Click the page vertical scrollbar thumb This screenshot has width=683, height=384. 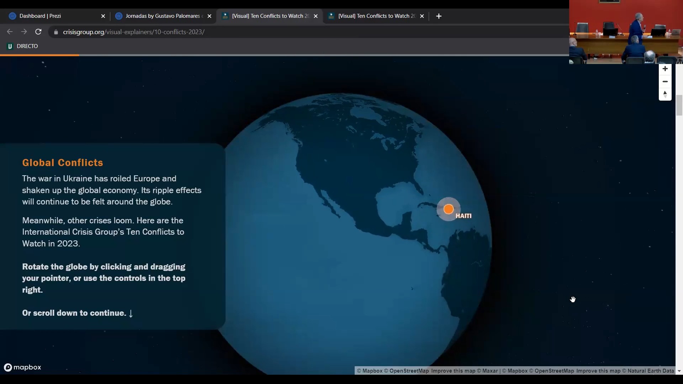(679, 105)
